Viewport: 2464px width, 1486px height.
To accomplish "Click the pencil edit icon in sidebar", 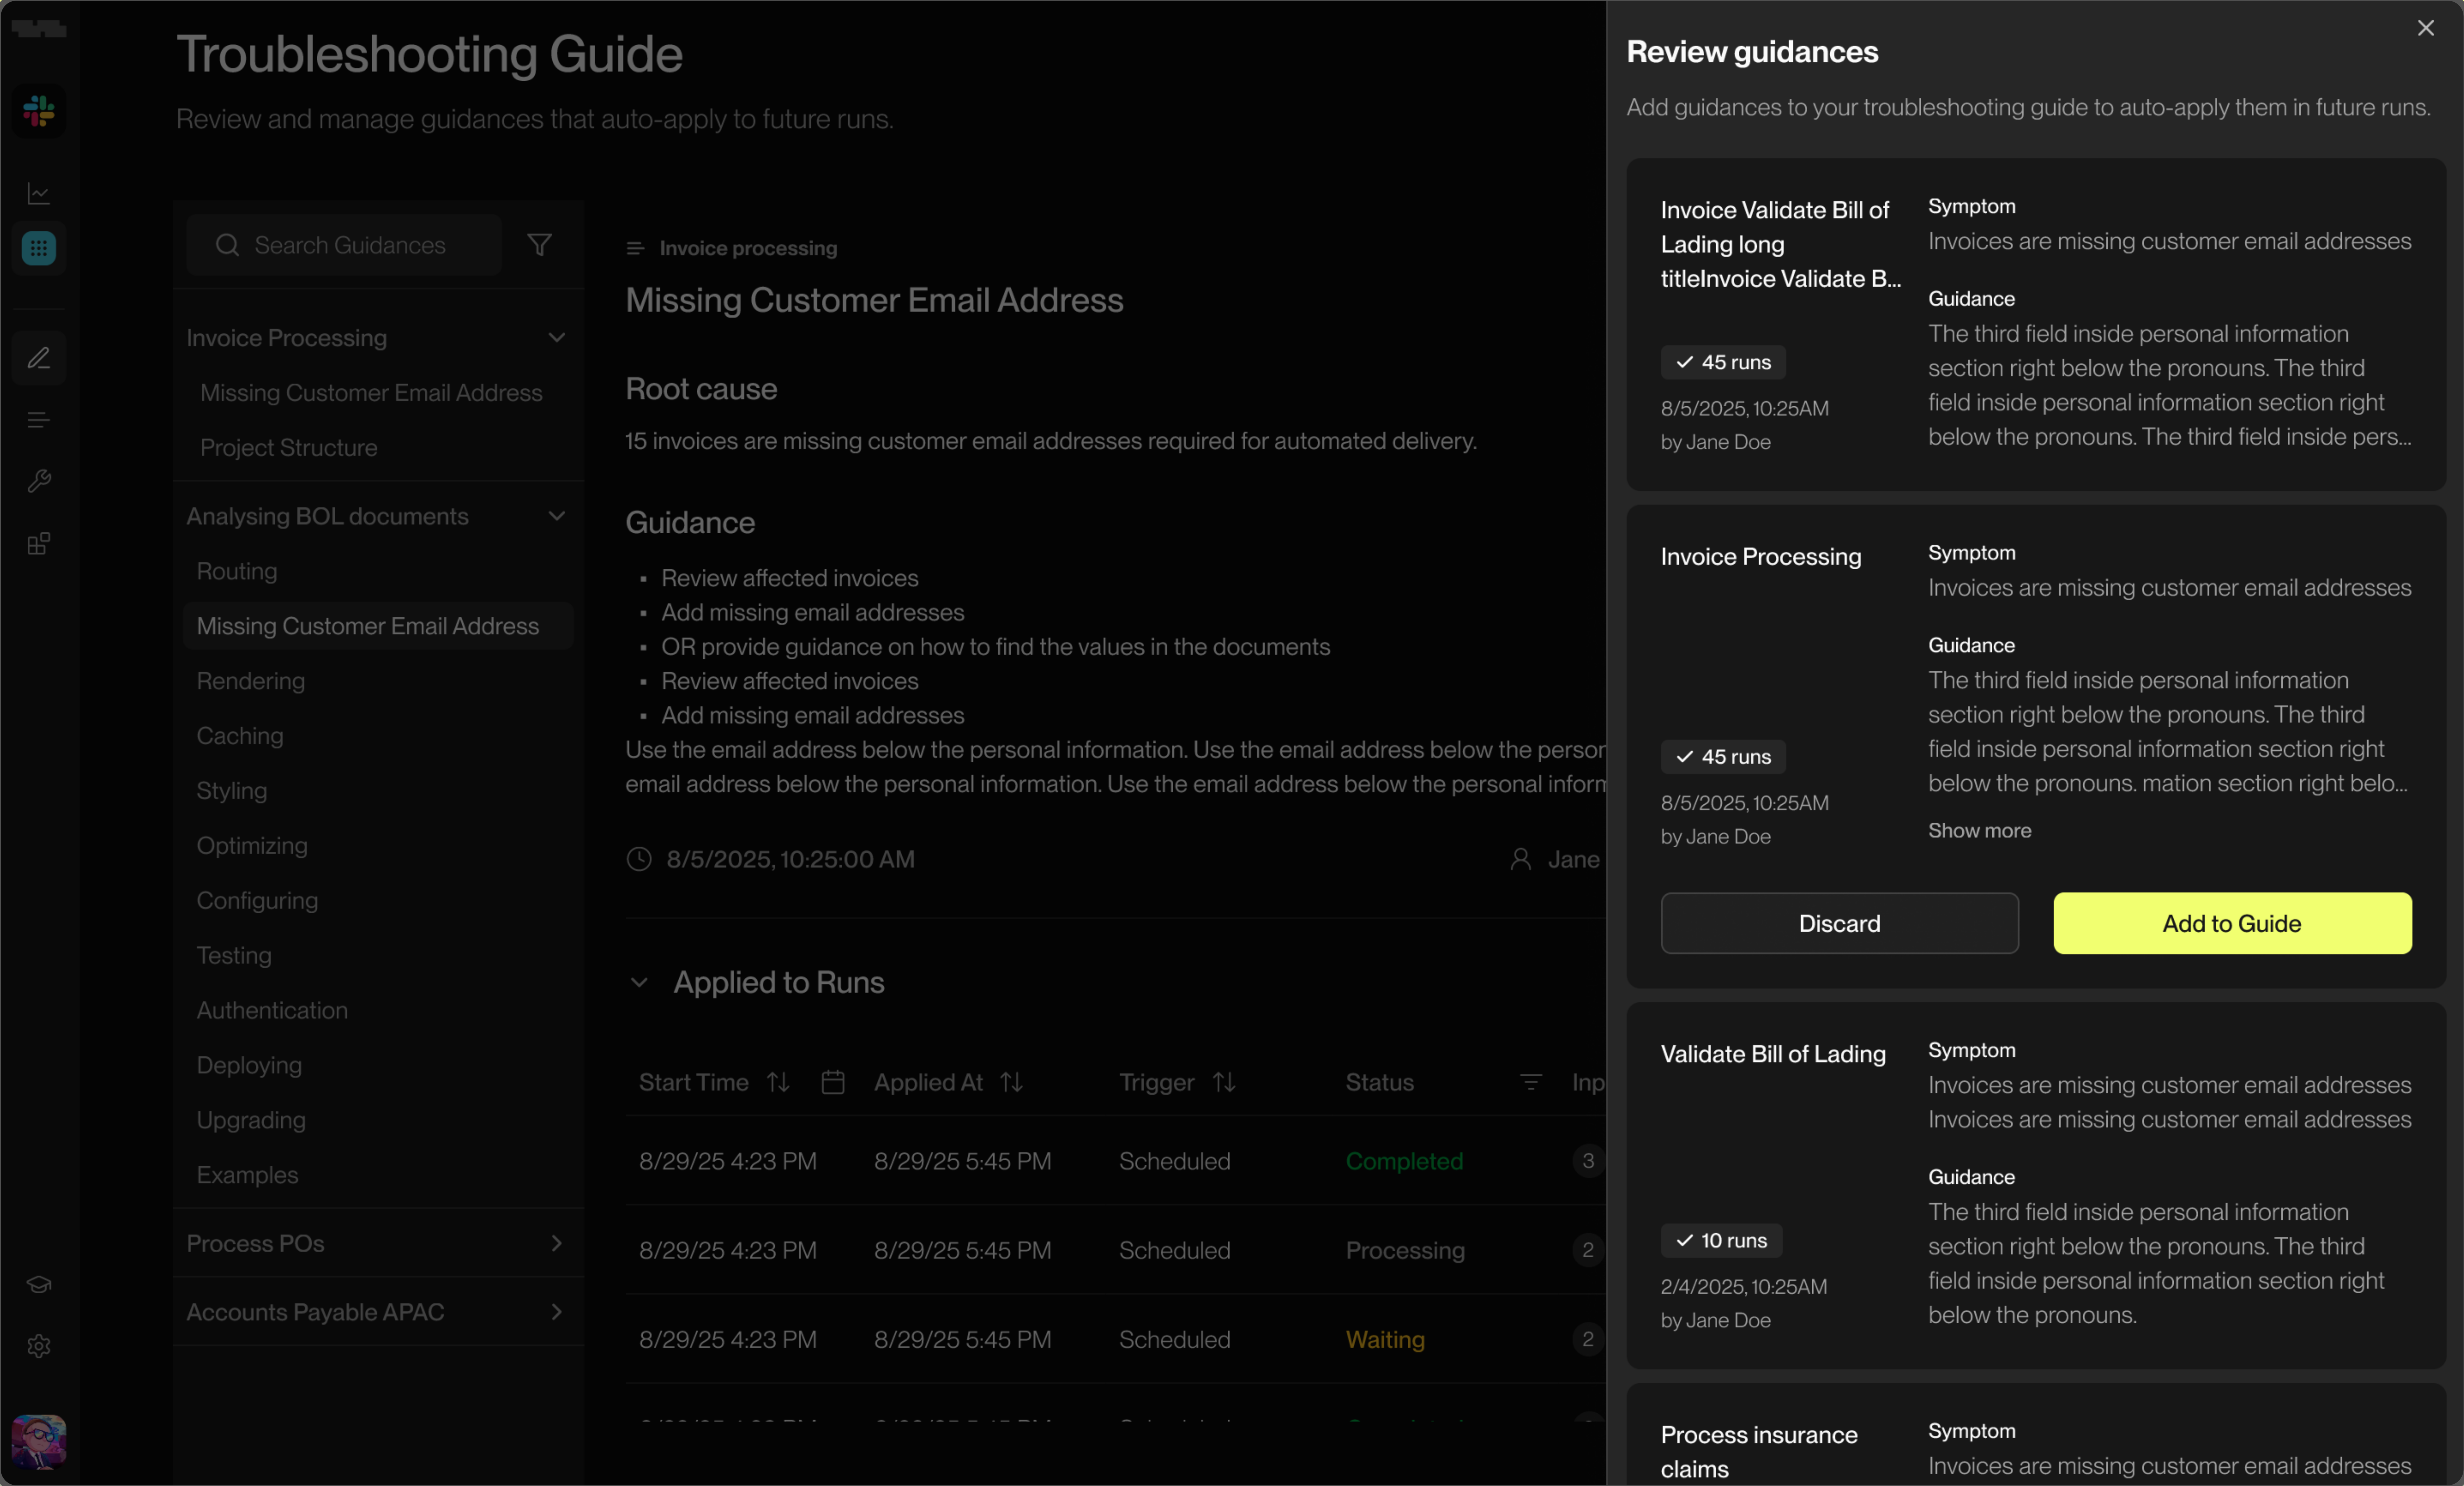I will 39,358.
